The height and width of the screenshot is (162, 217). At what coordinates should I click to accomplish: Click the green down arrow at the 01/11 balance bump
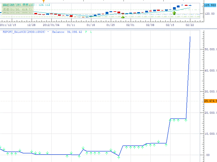tap(83, 148)
